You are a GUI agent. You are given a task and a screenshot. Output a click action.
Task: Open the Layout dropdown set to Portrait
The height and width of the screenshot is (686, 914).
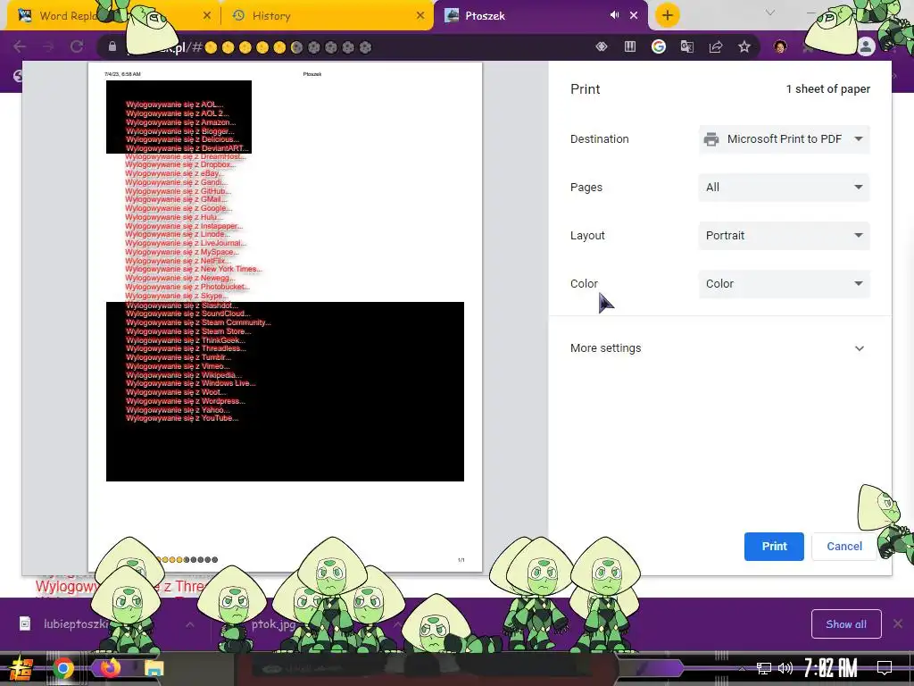(784, 236)
